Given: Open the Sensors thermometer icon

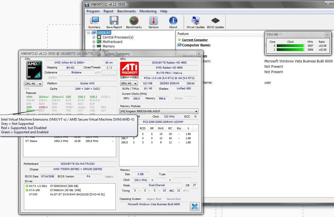Looking at the screenshot, I should click(x=153, y=22).
